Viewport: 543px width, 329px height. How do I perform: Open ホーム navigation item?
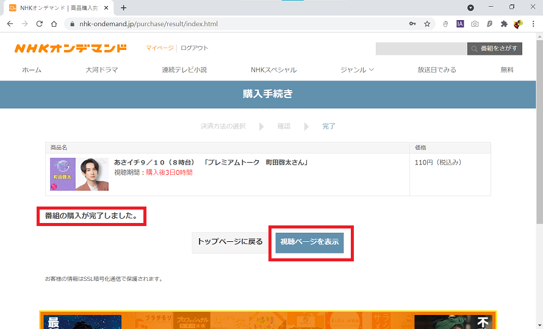click(x=32, y=69)
